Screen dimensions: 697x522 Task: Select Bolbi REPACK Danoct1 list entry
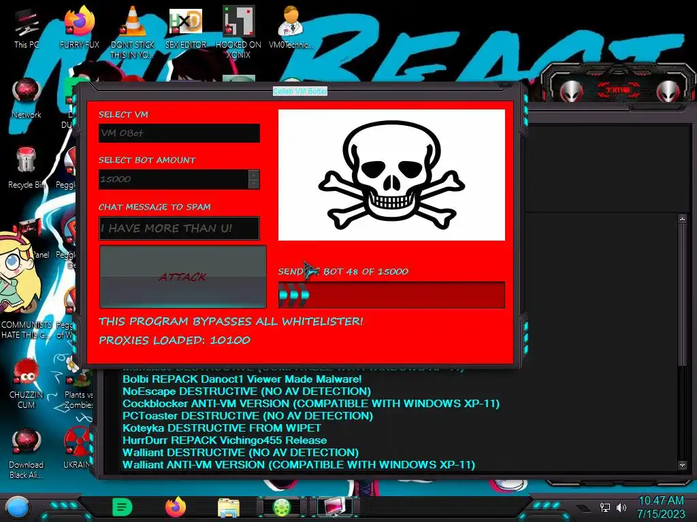(x=242, y=379)
